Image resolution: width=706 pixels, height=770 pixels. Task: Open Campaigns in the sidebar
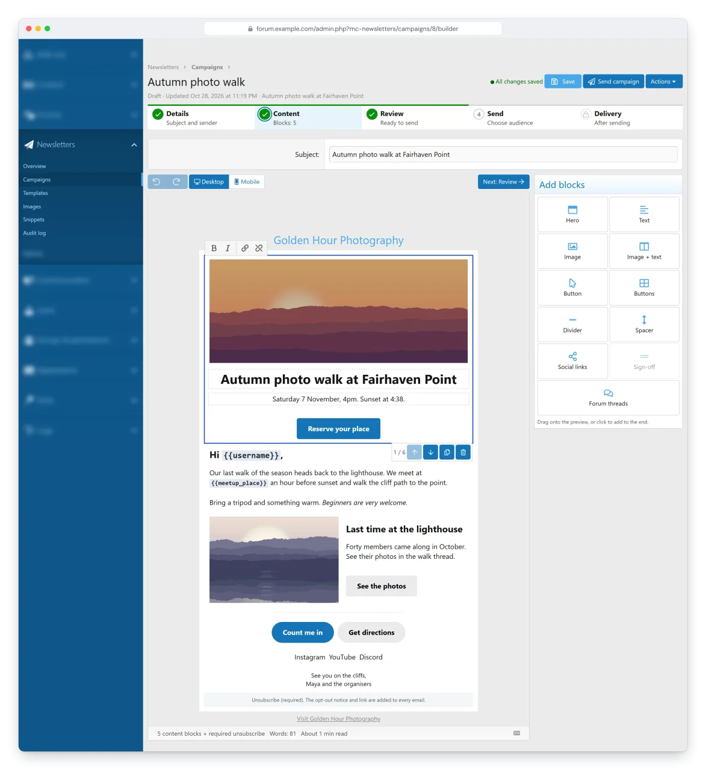81,179
